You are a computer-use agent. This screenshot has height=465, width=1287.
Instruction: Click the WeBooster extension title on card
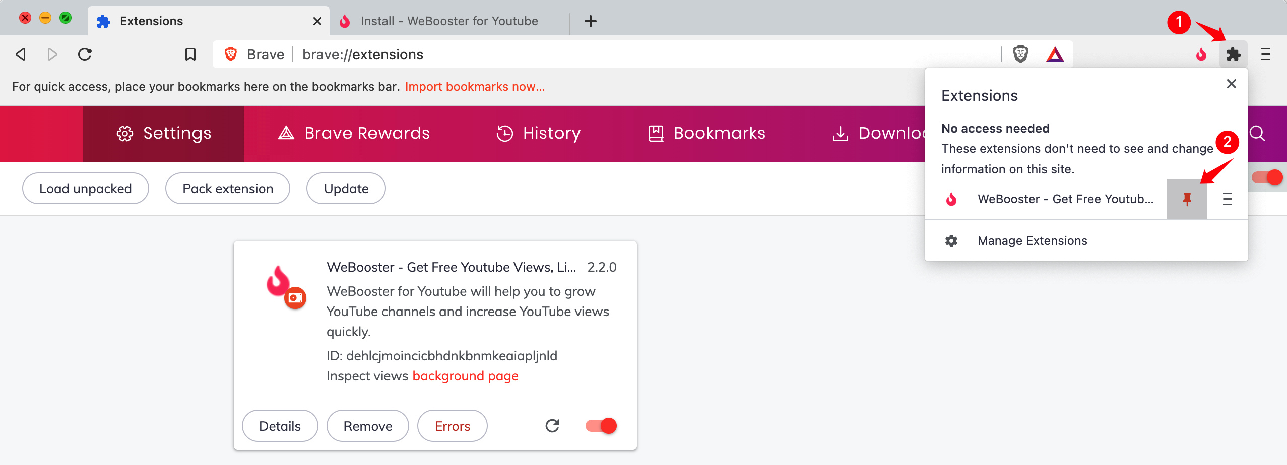(451, 267)
